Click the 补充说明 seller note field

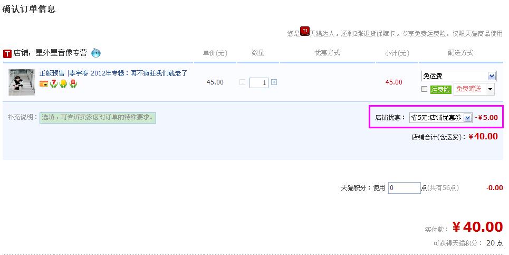pos(98,118)
